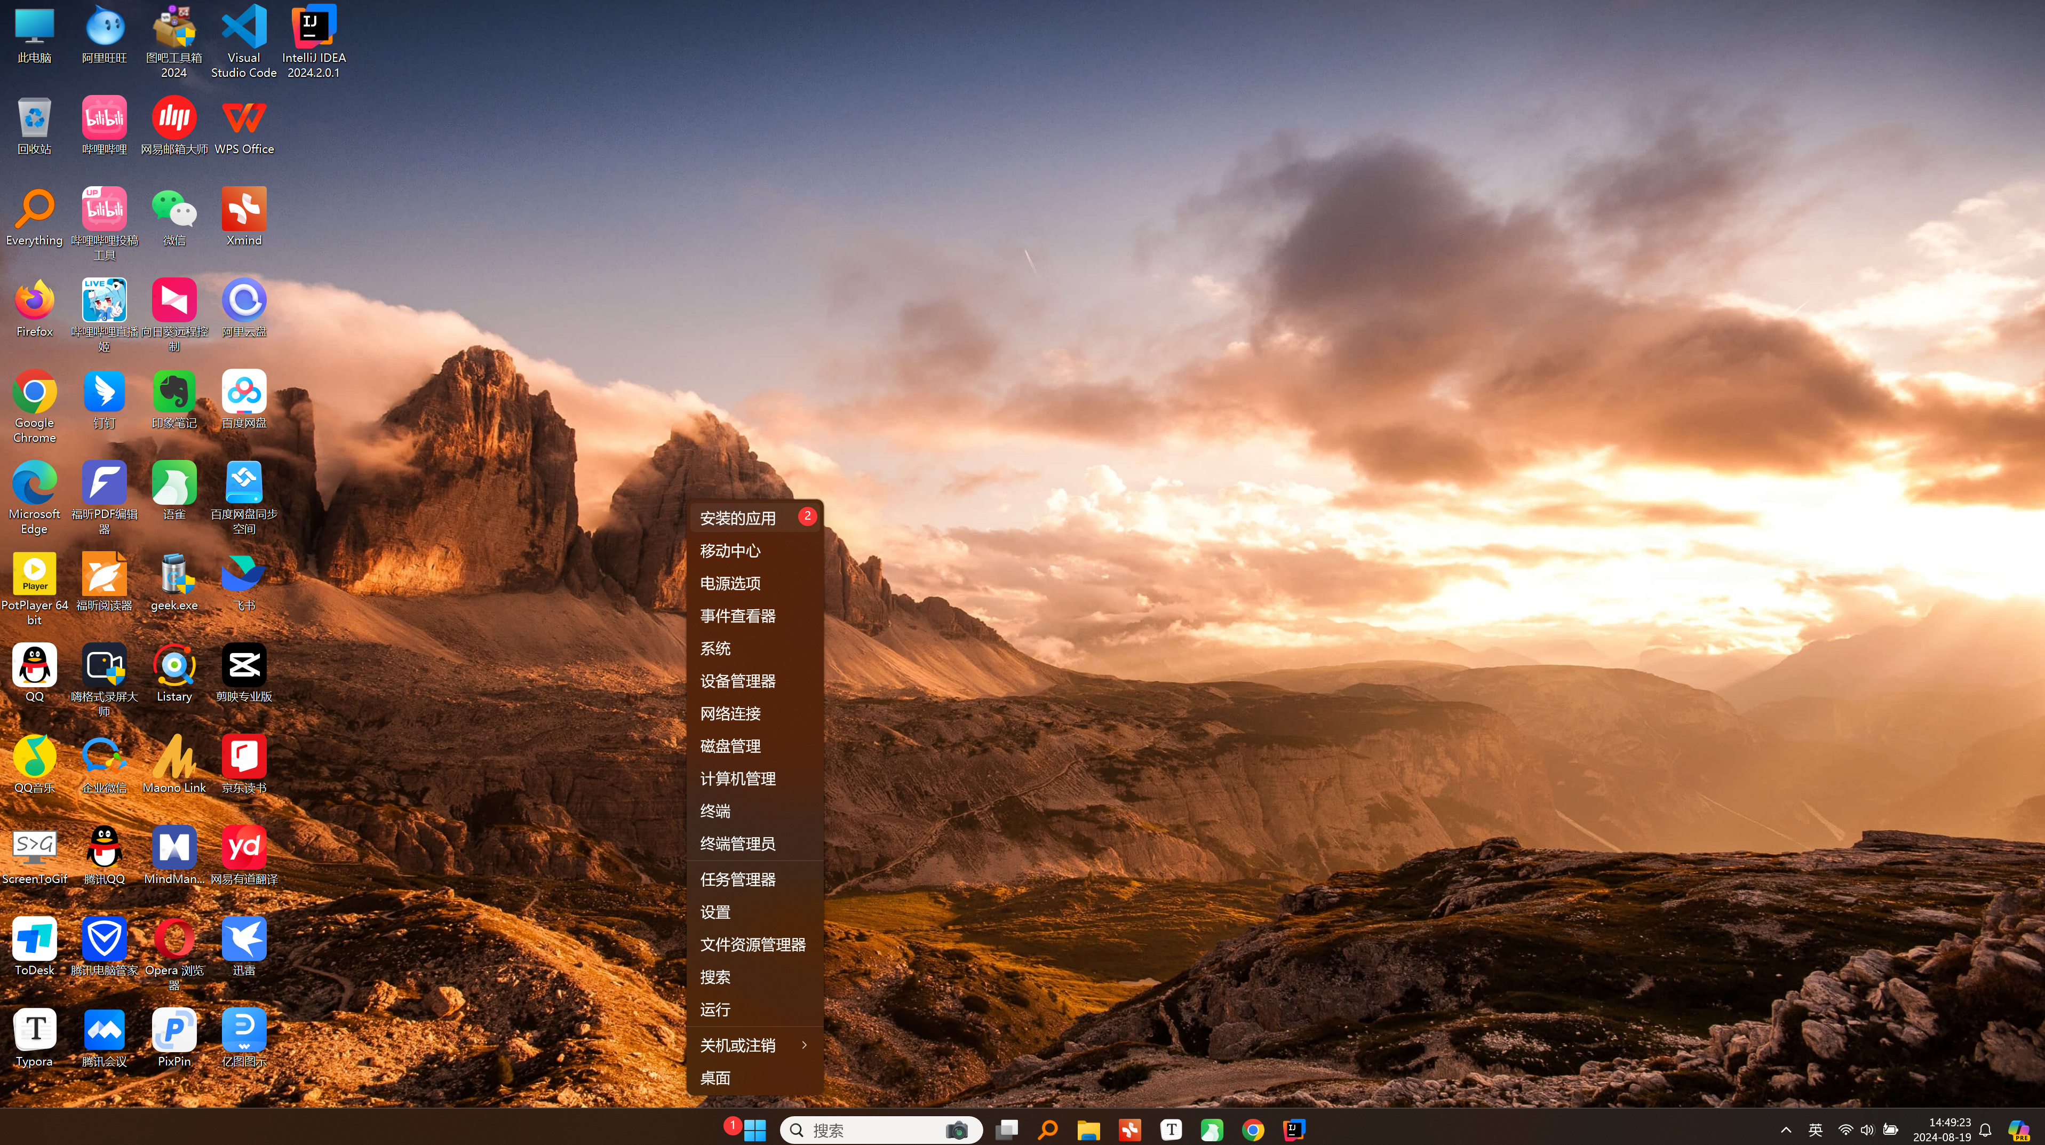Open File Explorer from the taskbar
This screenshot has height=1145, width=2045.
[x=1088, y=1129]
